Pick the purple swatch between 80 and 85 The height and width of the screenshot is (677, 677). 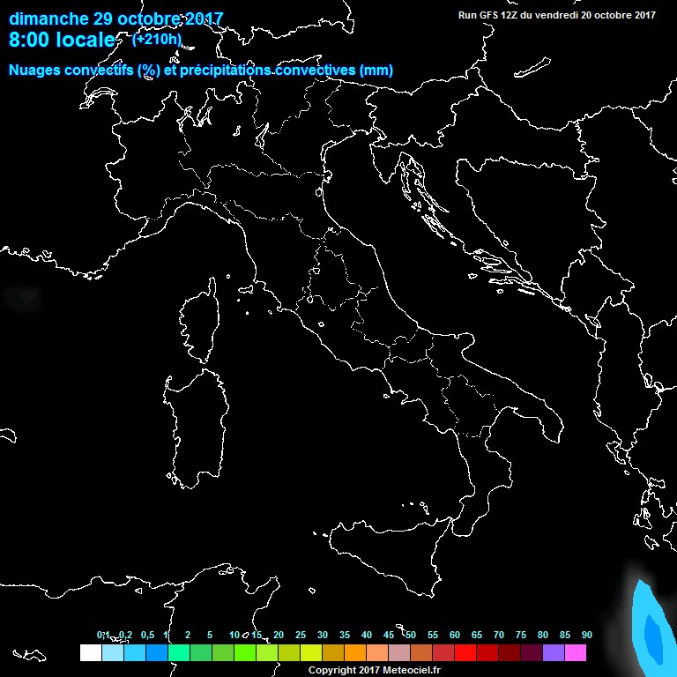[554, 652]
